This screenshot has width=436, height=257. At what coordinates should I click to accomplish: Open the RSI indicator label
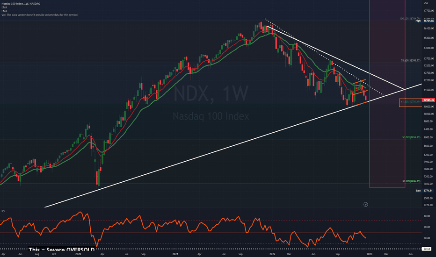coord(3,211)
